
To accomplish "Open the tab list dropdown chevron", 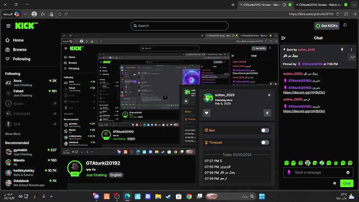I will [x=355, y=5].
